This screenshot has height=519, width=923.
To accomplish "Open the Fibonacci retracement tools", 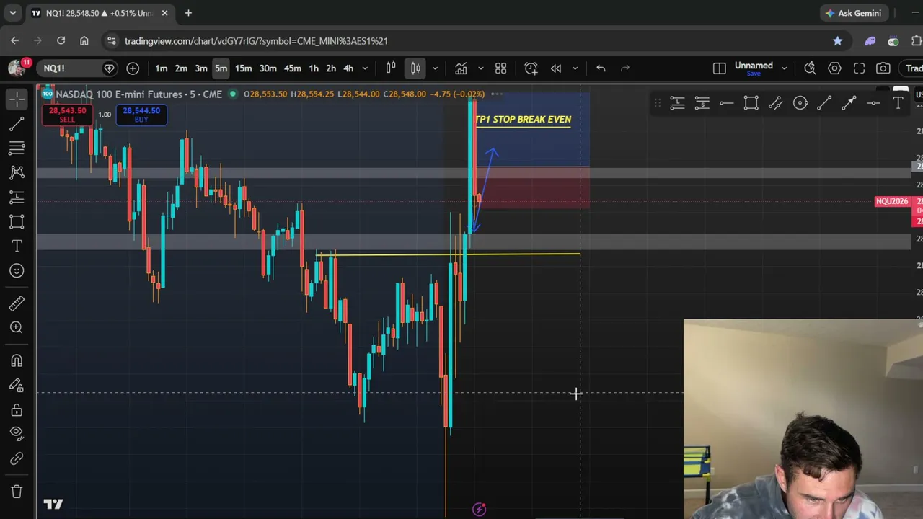I will pyautogui.click(x=17, y=148).
